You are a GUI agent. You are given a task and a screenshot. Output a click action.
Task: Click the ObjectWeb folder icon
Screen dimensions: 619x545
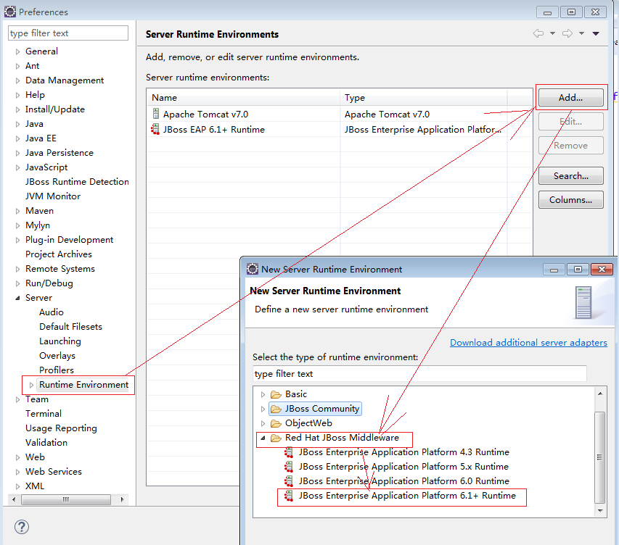(x=276, y=423)
